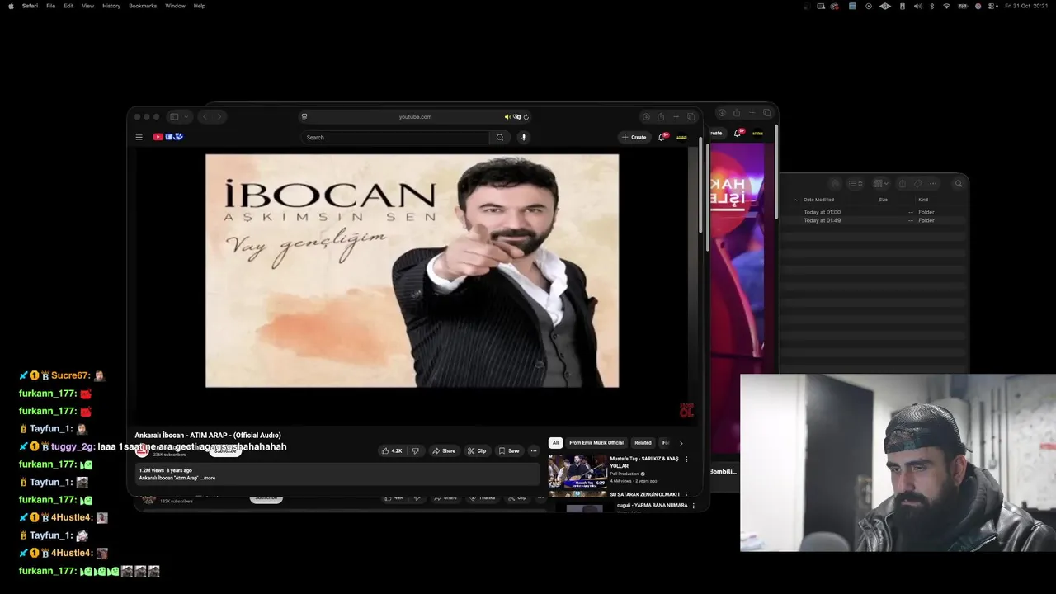Go back in front Safari window

tap(205, 117)
